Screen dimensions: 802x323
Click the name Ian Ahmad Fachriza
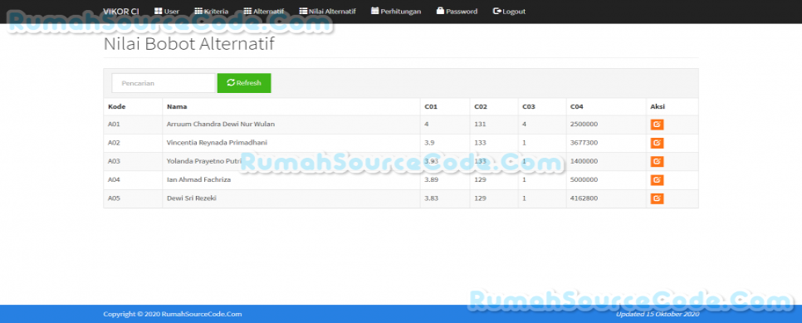coord(199,179)
